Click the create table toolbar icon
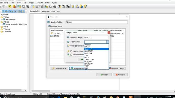 [x=19, y=6]
